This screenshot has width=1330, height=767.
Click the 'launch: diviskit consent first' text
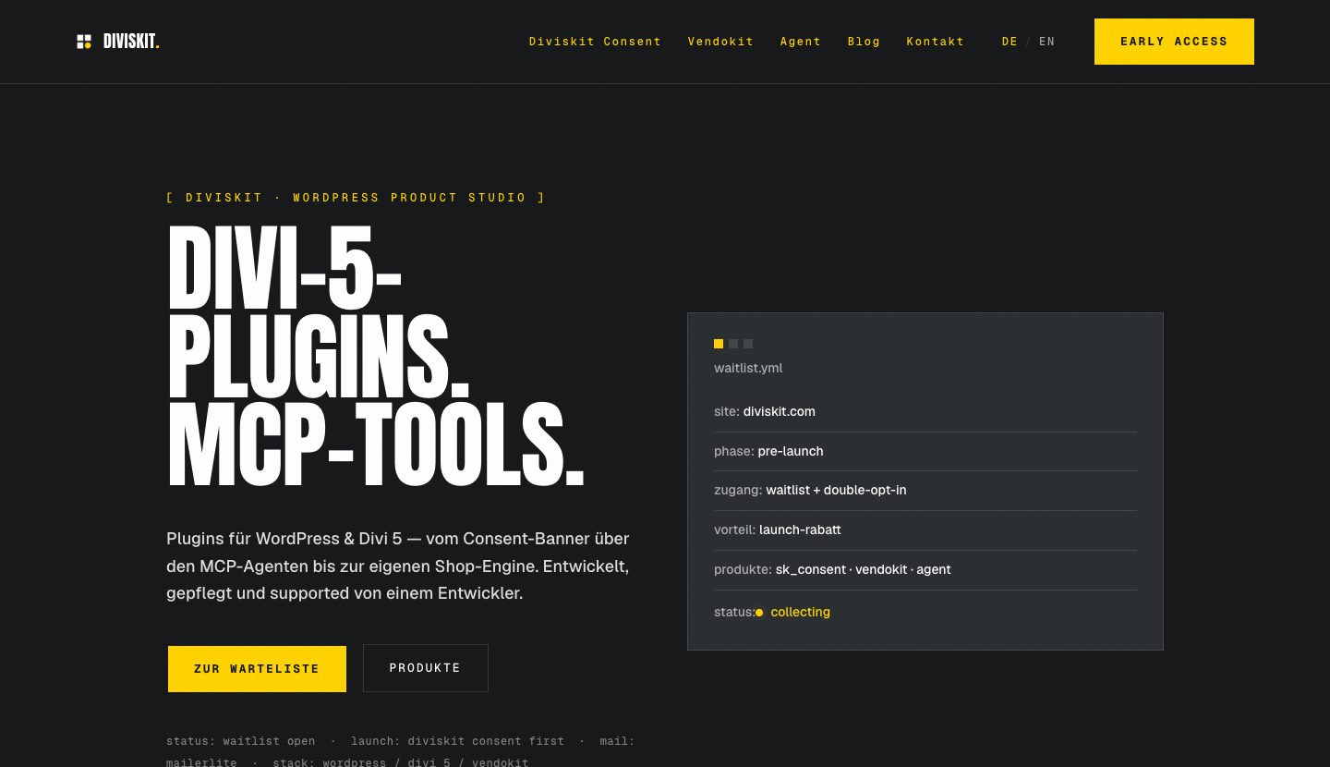point(457,741)
